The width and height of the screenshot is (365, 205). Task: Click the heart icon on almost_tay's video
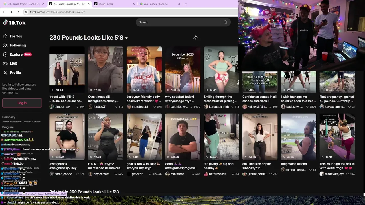click(77, 107)
